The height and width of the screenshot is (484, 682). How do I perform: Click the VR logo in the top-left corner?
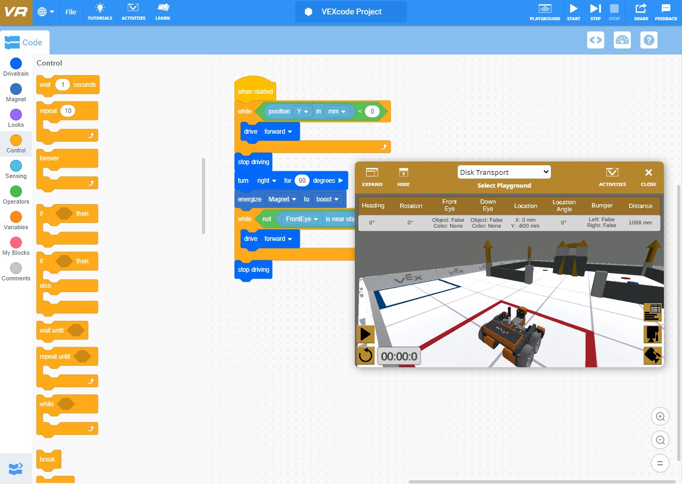[x=14, y=11]
